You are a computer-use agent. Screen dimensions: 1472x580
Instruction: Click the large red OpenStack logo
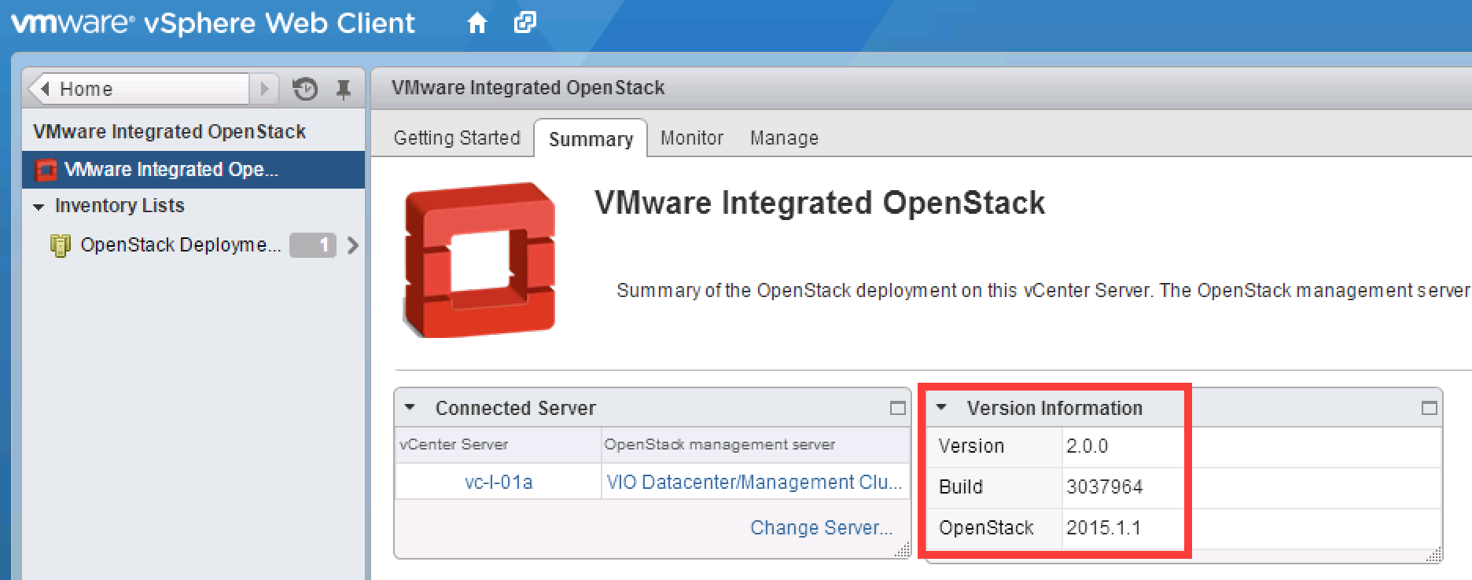coord(480,260)
